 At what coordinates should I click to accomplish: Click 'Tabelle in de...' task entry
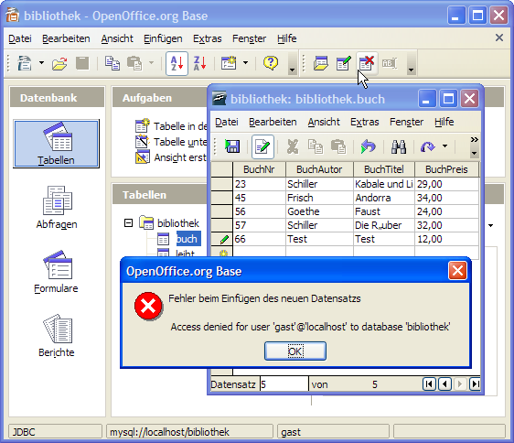171,126
